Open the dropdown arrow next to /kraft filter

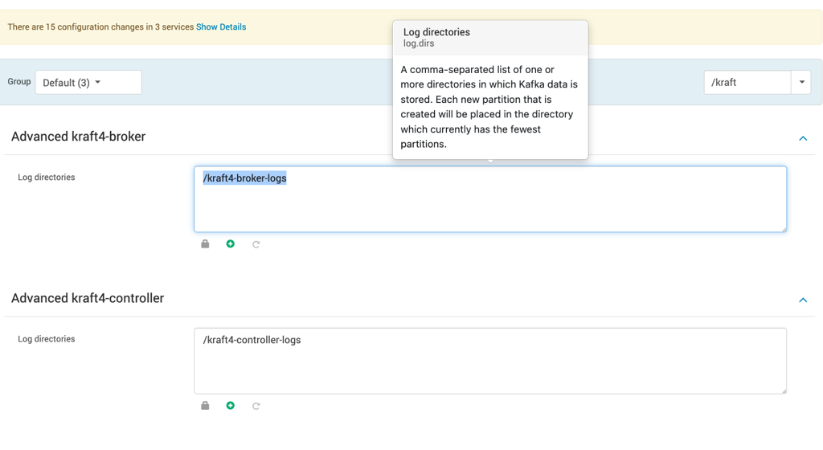pyautogui.click(x=801, y=82)
